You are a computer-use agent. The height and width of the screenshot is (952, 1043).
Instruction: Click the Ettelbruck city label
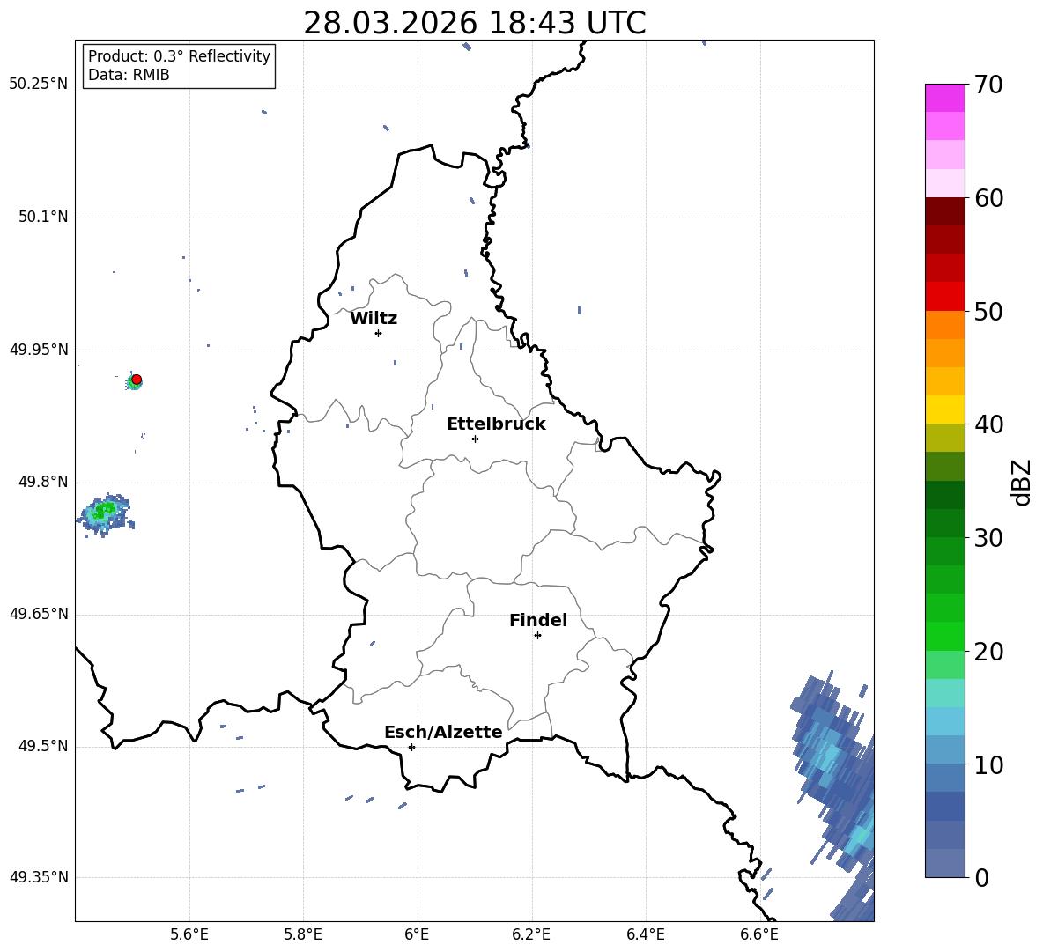tap(496, 424)
